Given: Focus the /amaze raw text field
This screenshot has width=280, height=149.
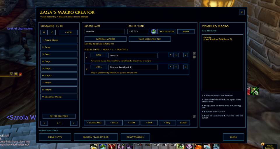Looking at the screenshot, I should (133, 55).
